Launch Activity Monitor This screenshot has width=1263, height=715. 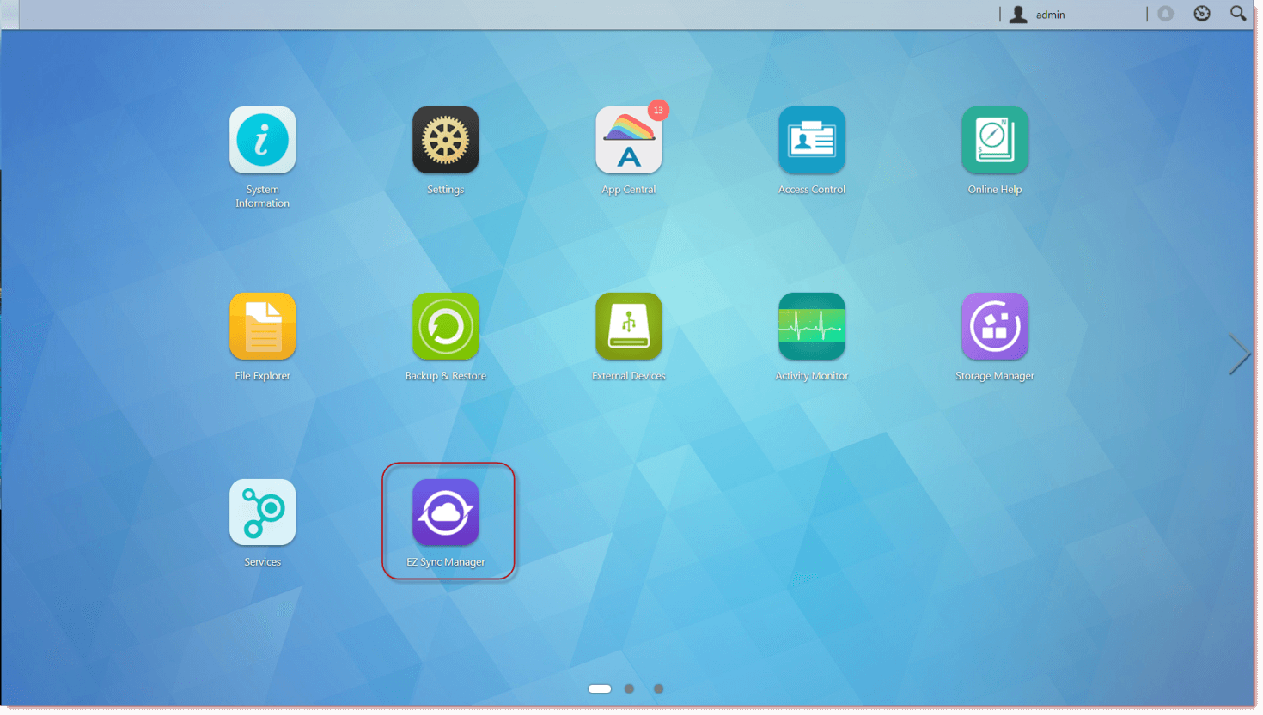[x=811, y=326]
